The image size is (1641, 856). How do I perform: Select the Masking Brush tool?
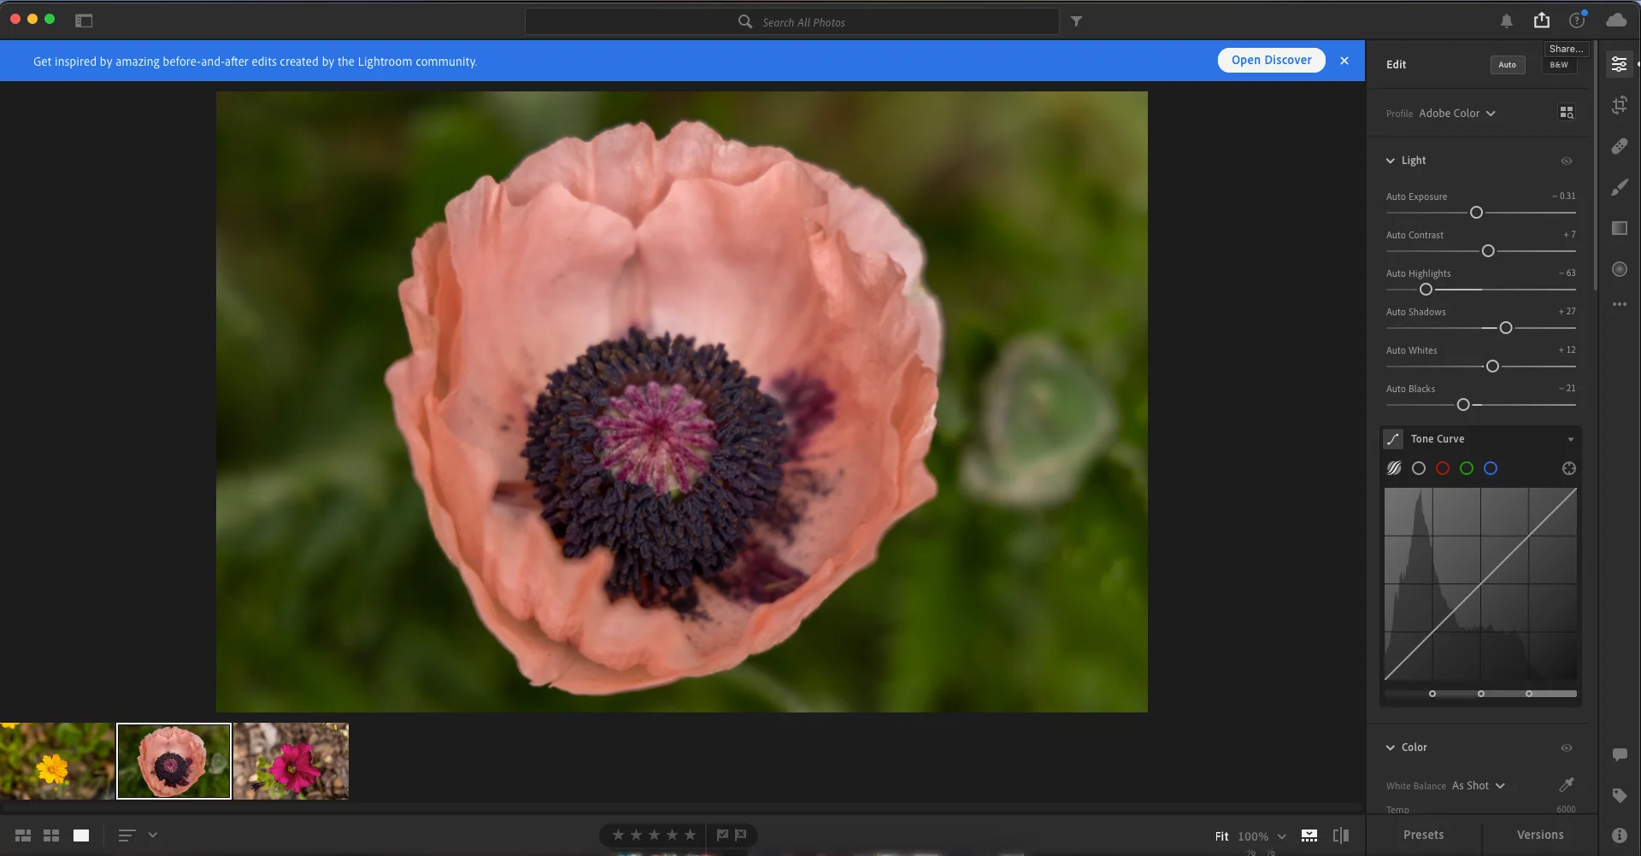pos(1620,187)
